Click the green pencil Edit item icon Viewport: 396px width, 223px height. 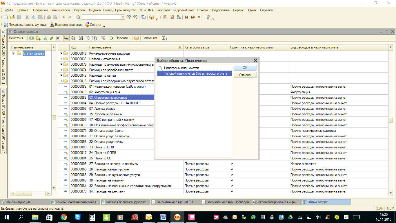coord(52,38)
